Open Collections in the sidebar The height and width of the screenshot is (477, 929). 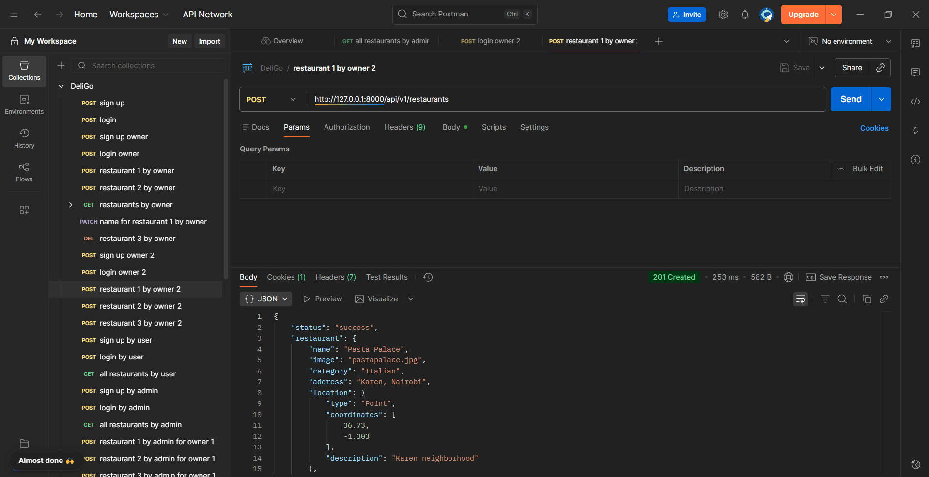pyautogui.click(x=24, y=71)
